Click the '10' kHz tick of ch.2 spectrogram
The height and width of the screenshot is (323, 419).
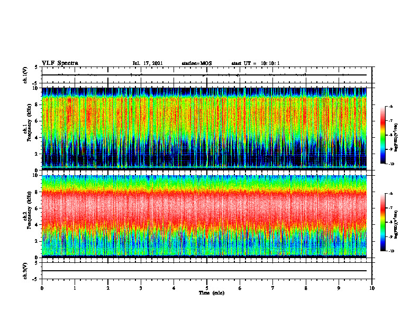tap(35, 175)
